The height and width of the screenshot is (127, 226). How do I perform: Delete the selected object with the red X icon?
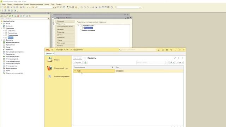click(18, 16)
